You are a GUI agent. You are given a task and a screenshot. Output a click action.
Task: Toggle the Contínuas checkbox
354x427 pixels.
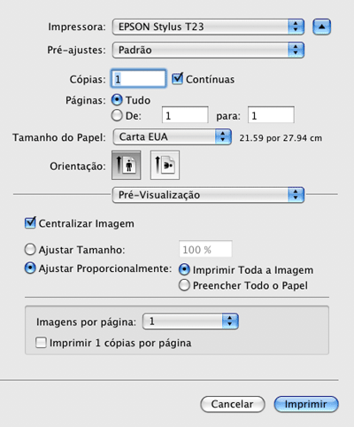tap(178, 79)
